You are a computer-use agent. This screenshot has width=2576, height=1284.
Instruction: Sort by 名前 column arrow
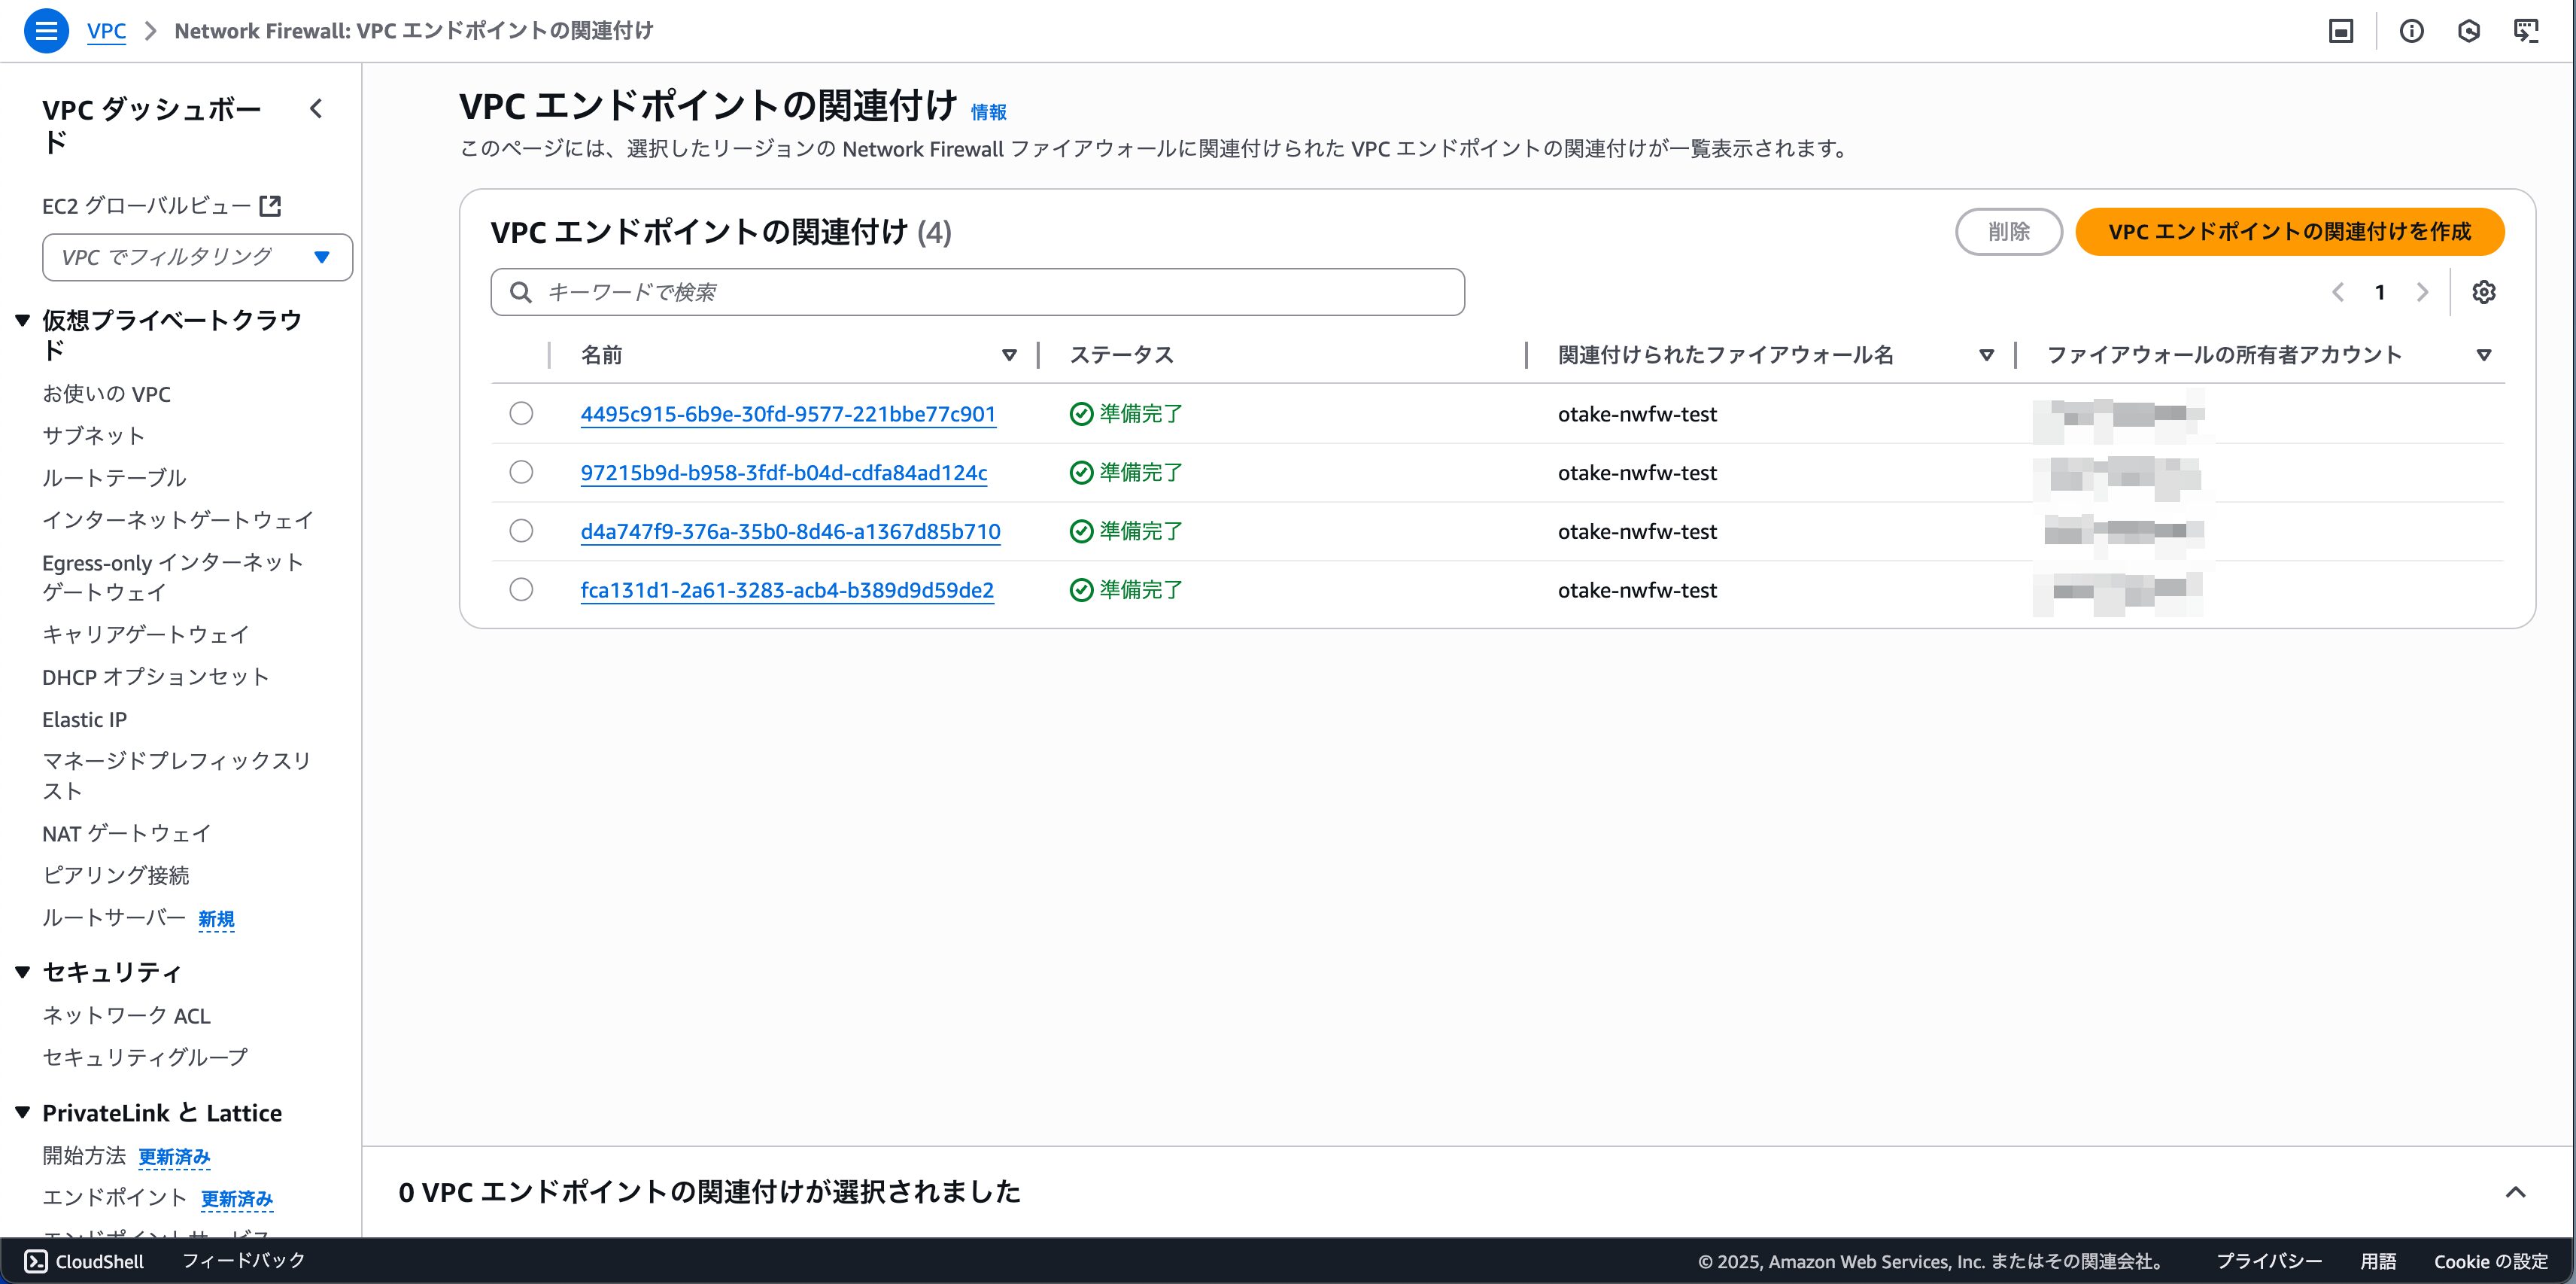(1009, 355)
